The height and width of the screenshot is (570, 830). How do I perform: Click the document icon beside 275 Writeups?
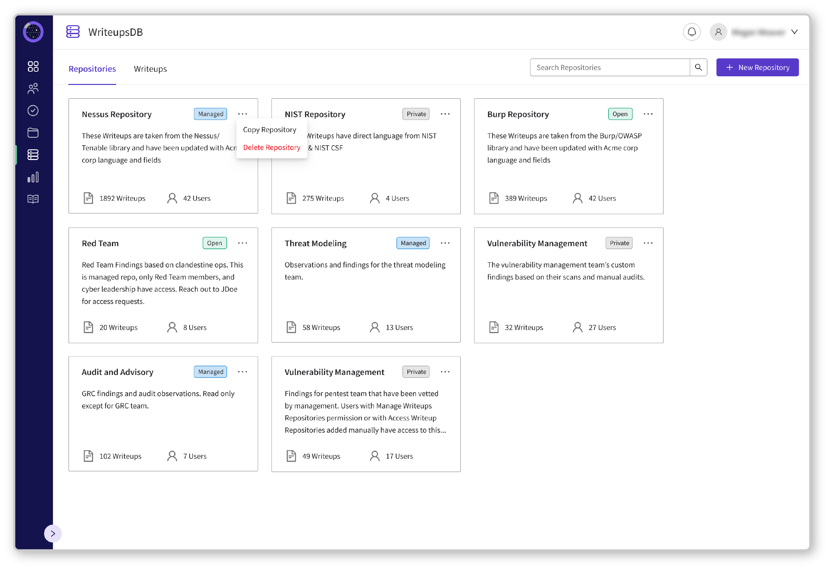291,198
